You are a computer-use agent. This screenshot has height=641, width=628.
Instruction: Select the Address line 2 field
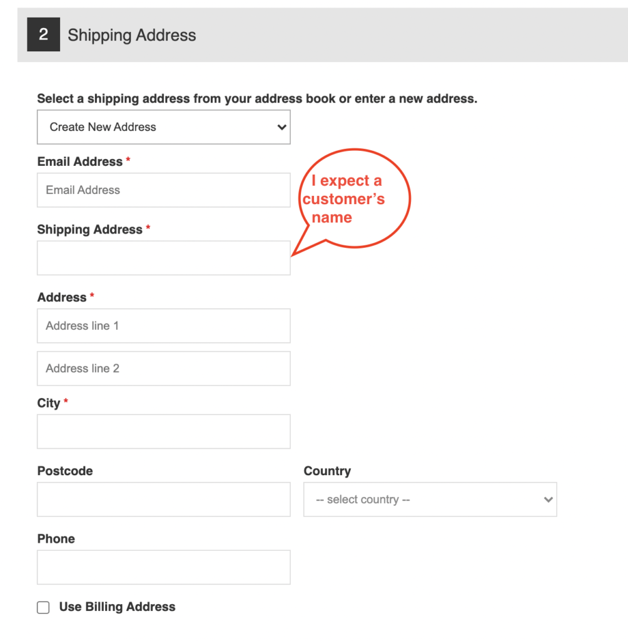tap(163, 369)
